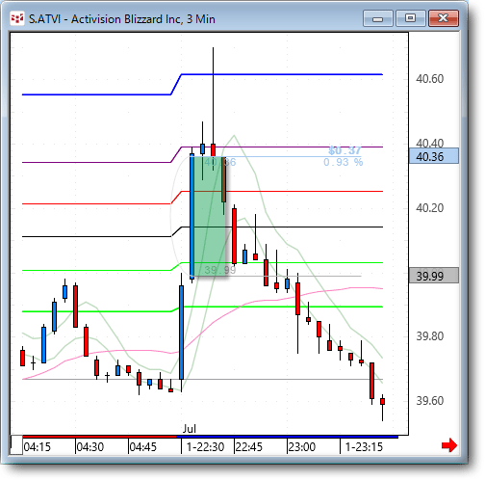
Task: Click the $0.37 measurement readout text
Action: pos(345,150)
